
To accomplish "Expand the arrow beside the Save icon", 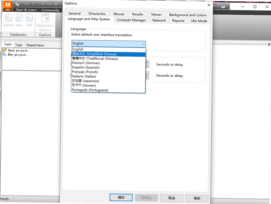I will point(38,4).
